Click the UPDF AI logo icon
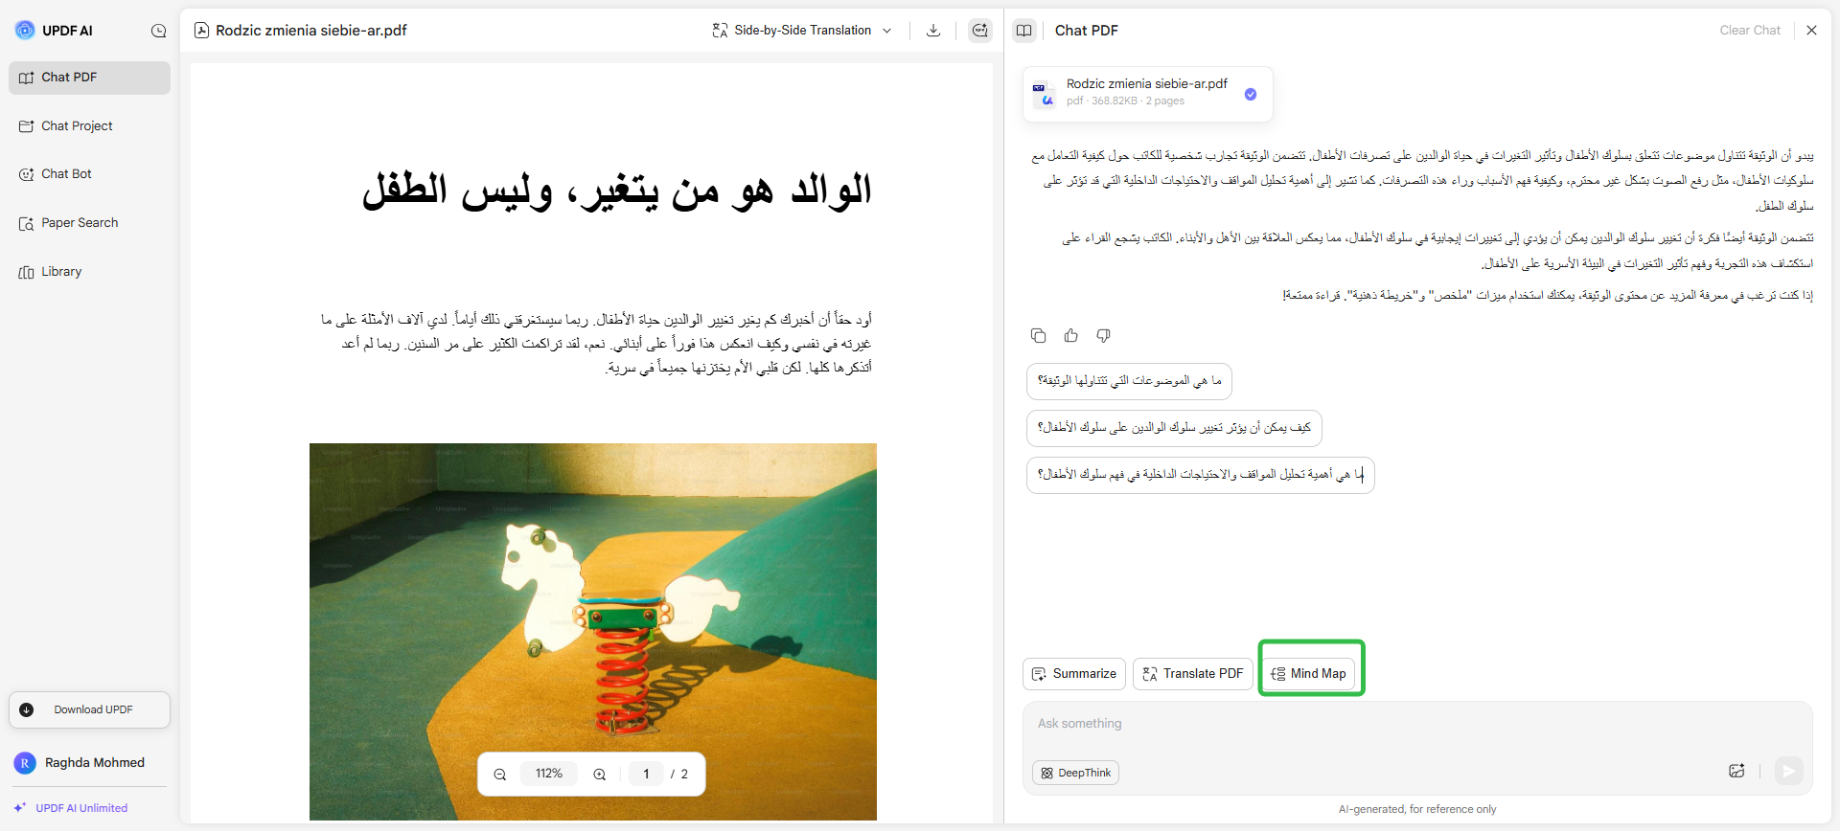 [x=25, y=31]
